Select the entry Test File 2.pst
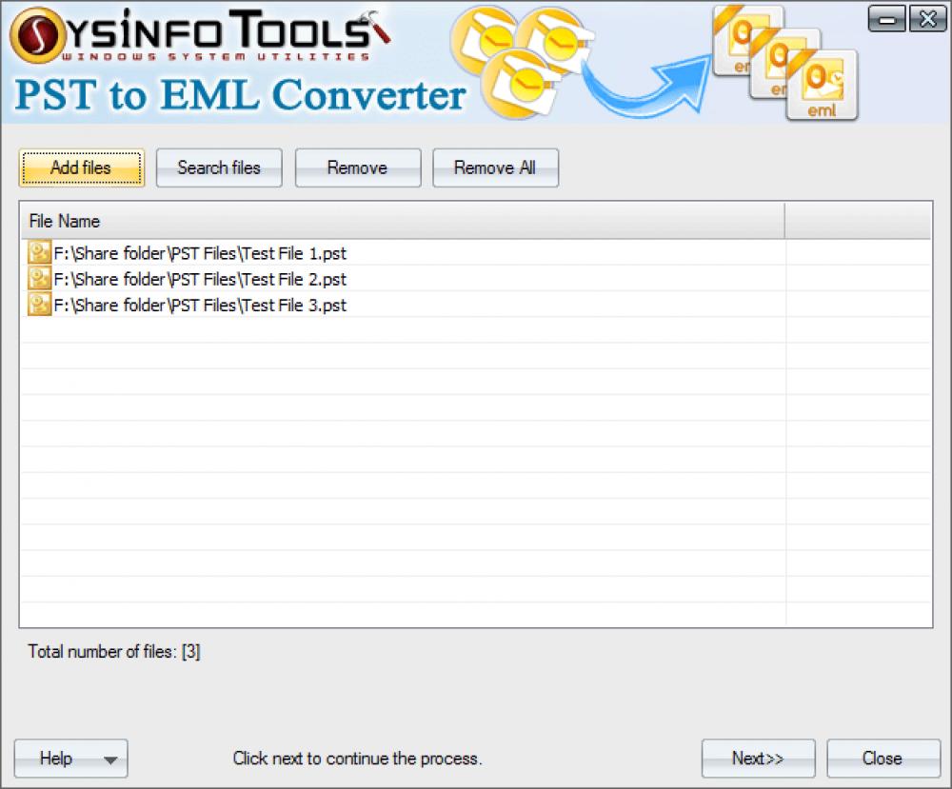This screenshot has width=952, height=789. pyautogui.click(x=200, y=279)
